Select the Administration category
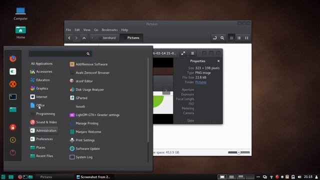Image resolution: width=320 pixels, height=180 pixels. (43, 130)
